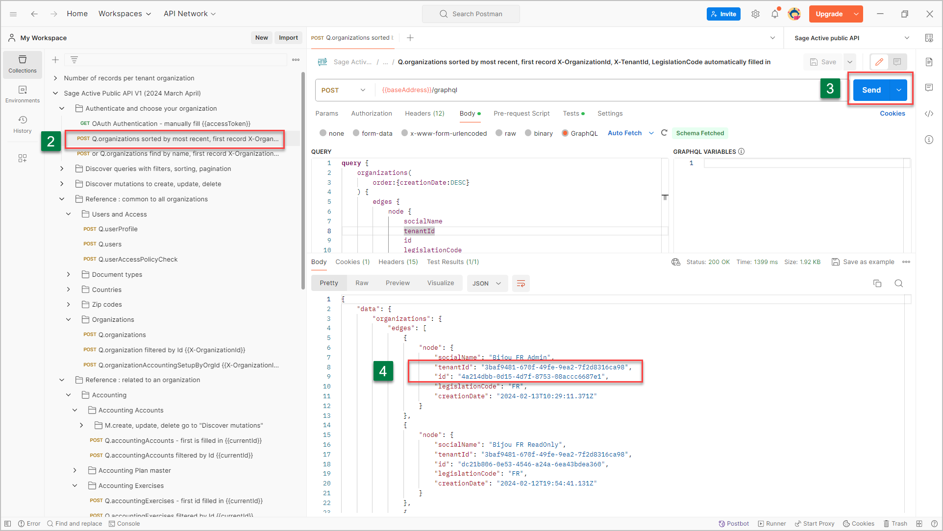Switch to the Params tab
Screen dimensions: 943x531
click(x=326, y=113)
